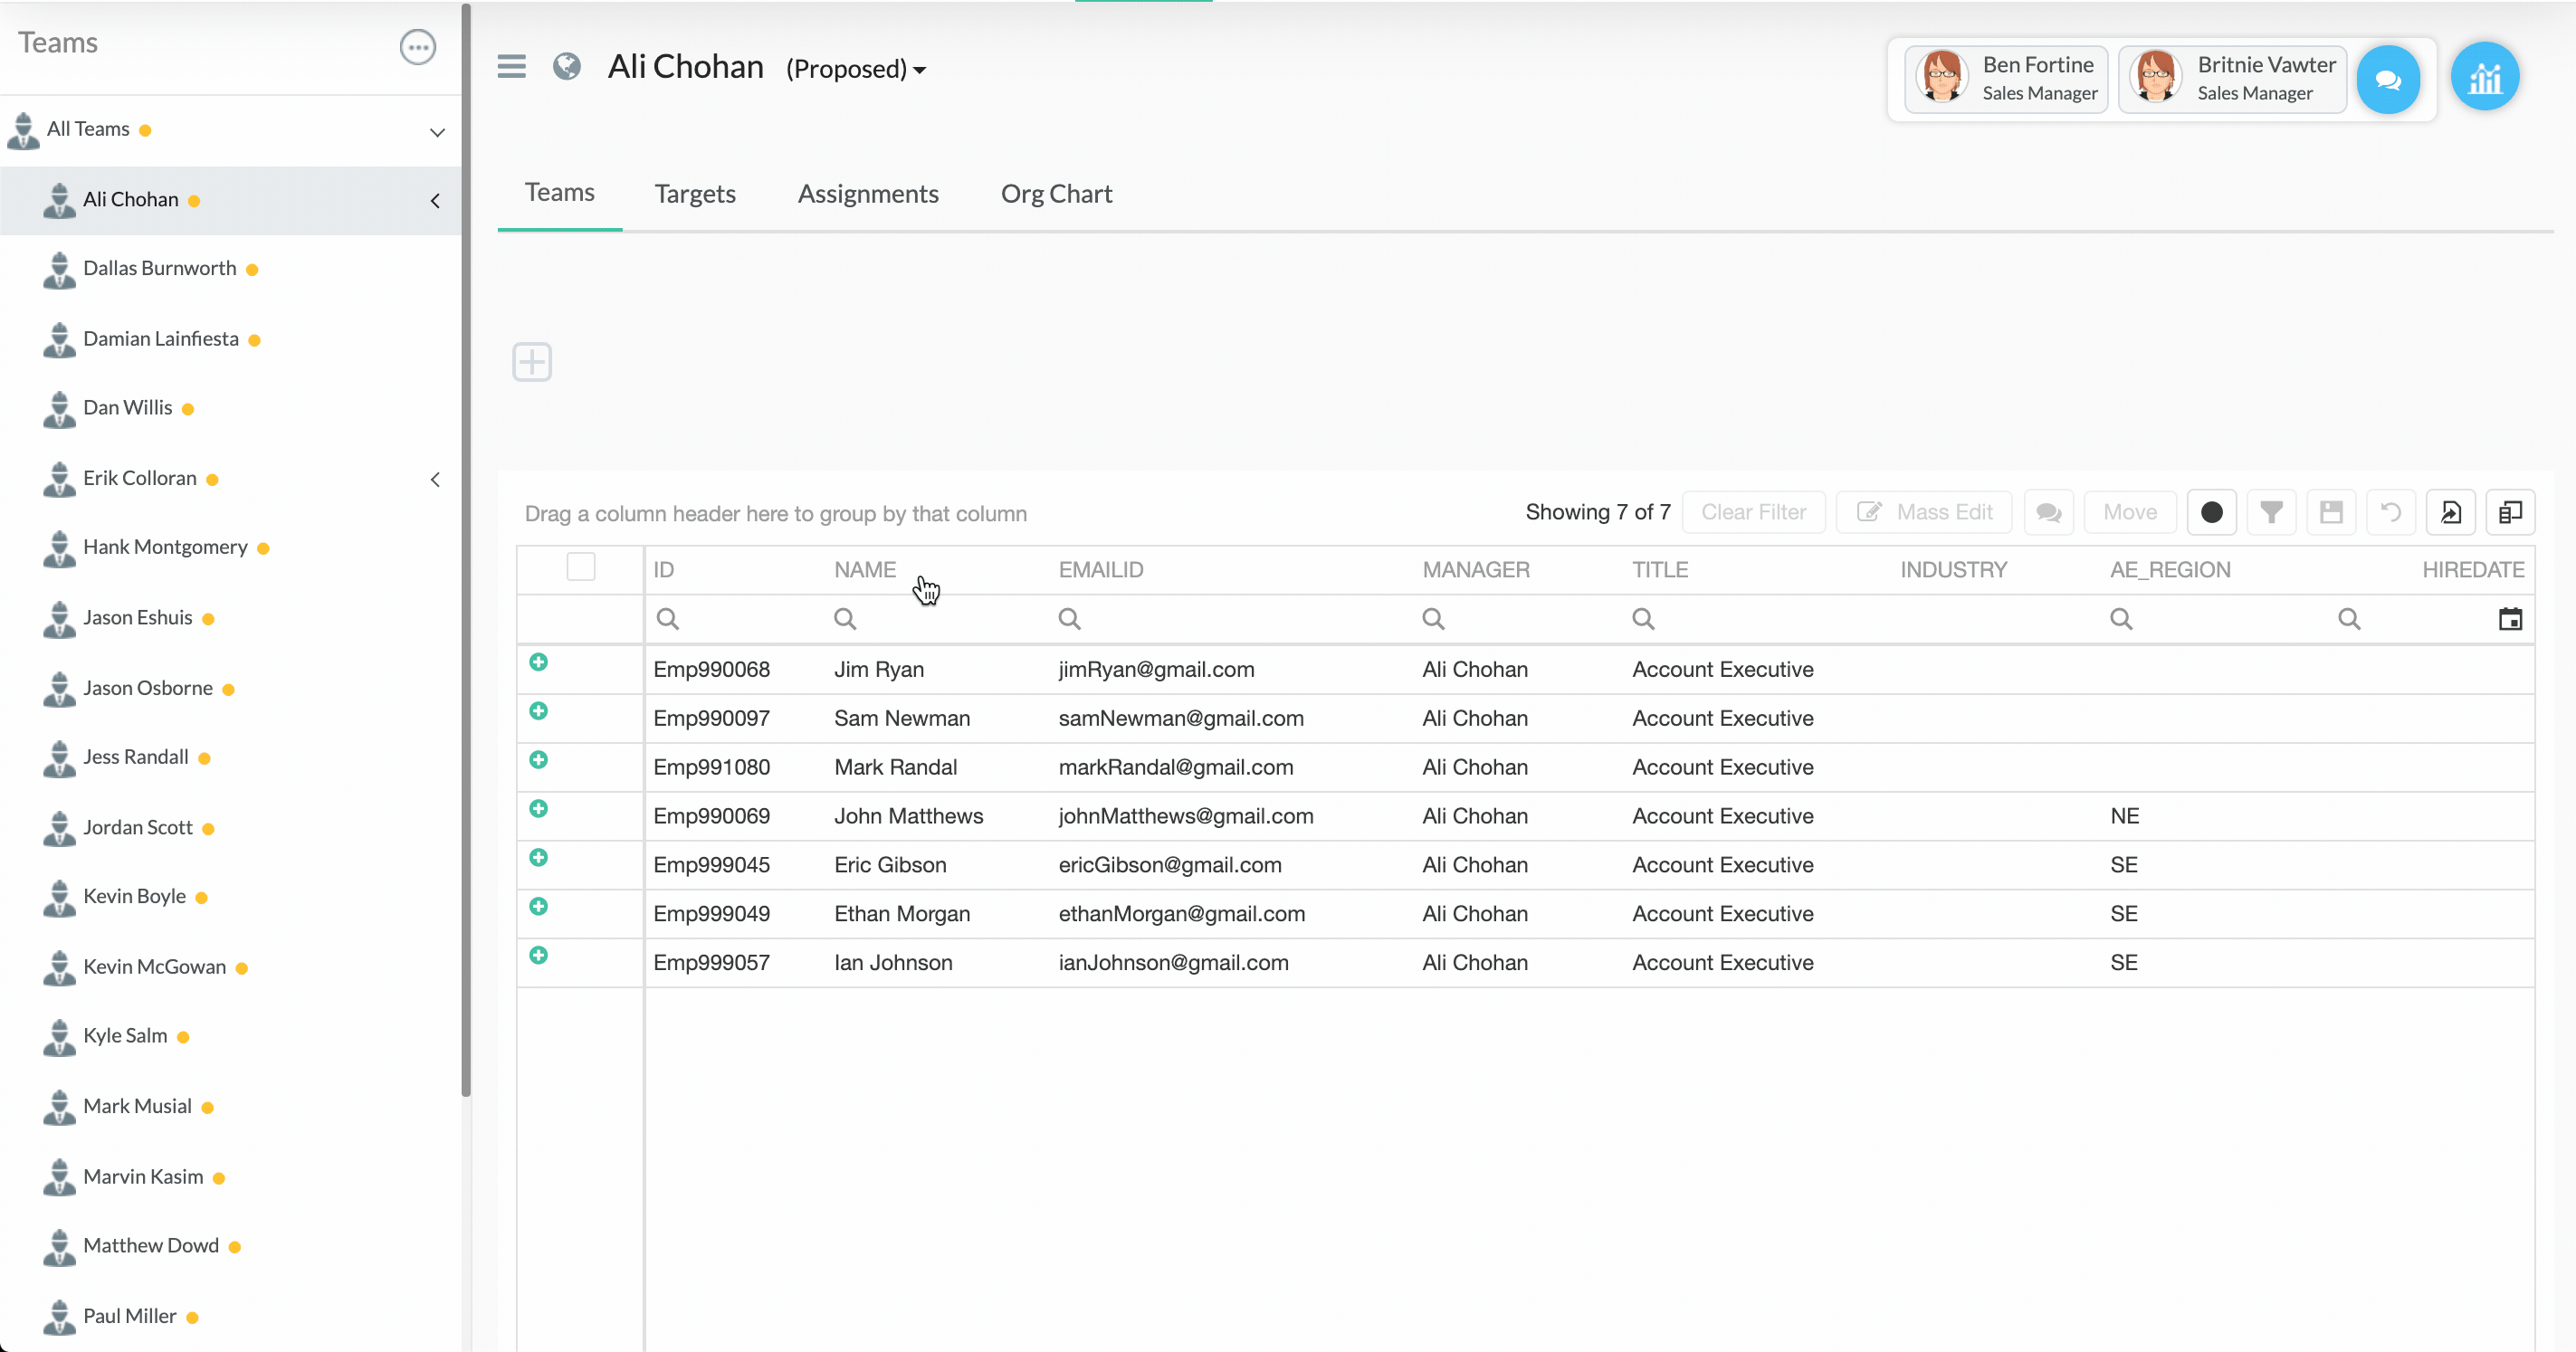Expand the Jim Ryan row plus toggle
This screenshot has width=2576, height=1352.
pyautogui.click(x=538, y=662)
